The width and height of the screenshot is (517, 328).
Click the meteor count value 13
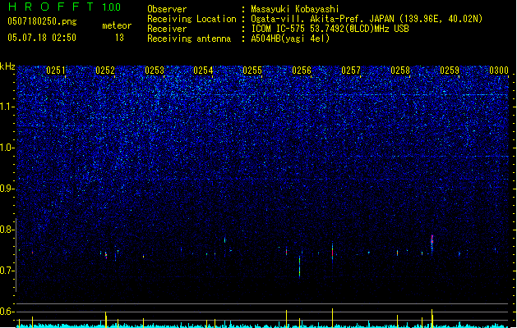(x=119, y=38)
